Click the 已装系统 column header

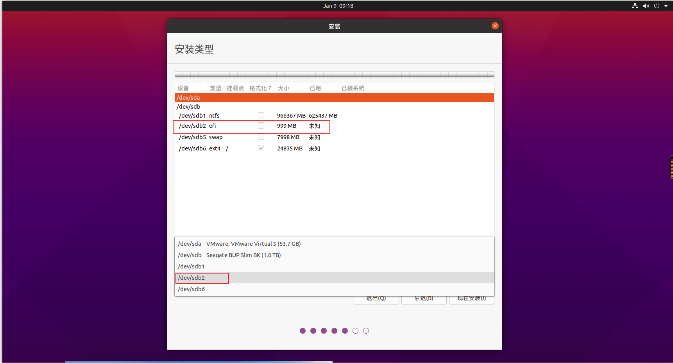(x=353, y=88)
